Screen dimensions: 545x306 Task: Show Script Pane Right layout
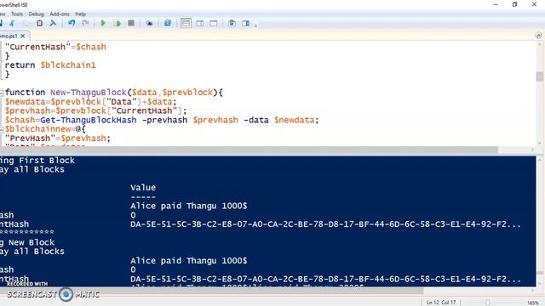pyautogui.click(x=200, y=23)
